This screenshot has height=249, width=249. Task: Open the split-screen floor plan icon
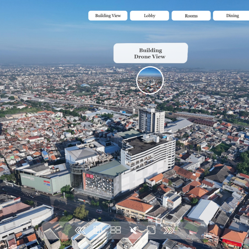click(98, 230)
